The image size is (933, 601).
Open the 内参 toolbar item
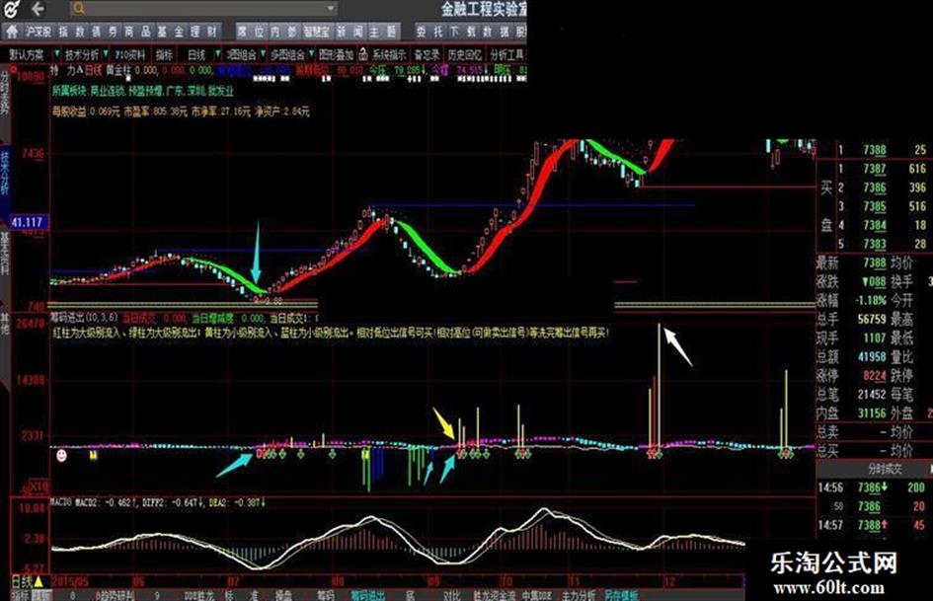[x=283, y=32]
